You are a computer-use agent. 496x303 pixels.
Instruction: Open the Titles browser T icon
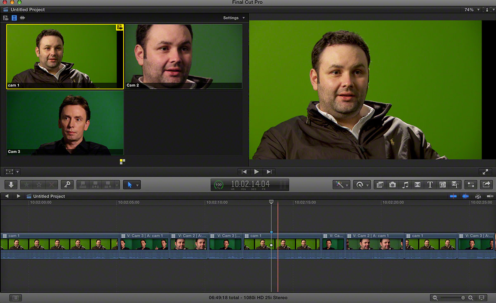430,185
